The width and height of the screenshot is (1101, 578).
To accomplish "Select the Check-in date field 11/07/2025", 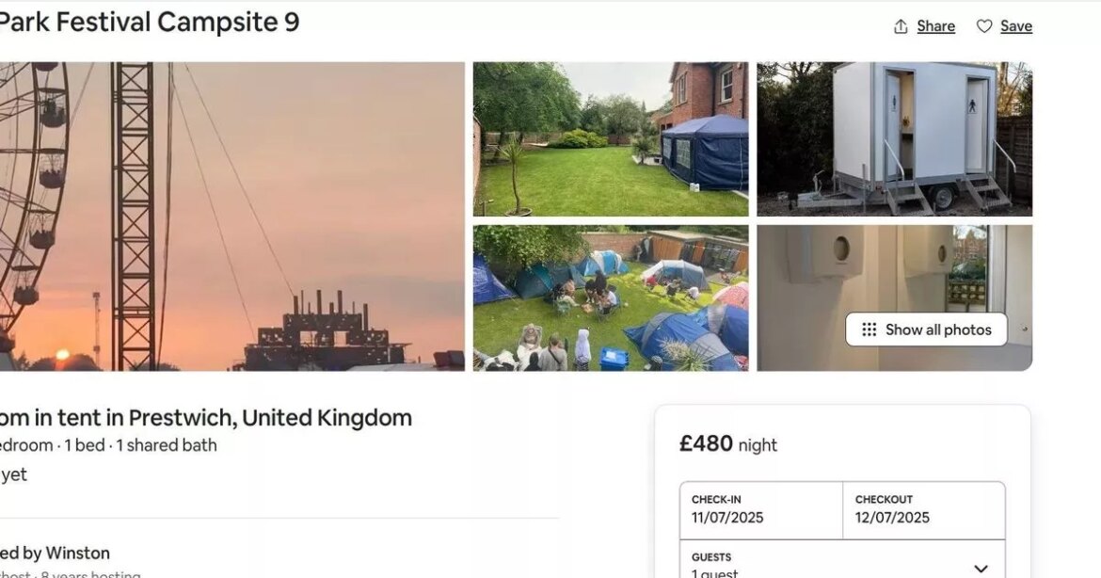I will coord(761,510).
